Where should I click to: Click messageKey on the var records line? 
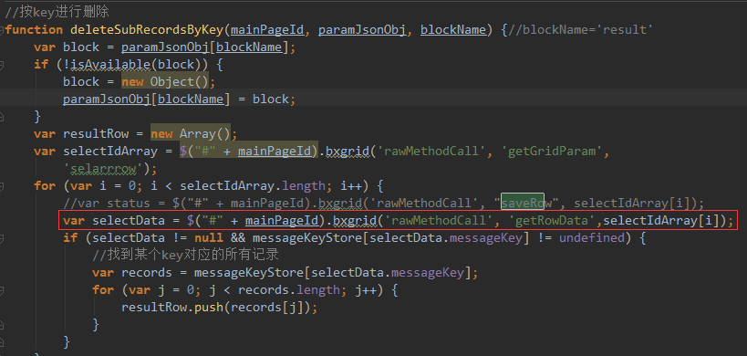tap(428, 273)
